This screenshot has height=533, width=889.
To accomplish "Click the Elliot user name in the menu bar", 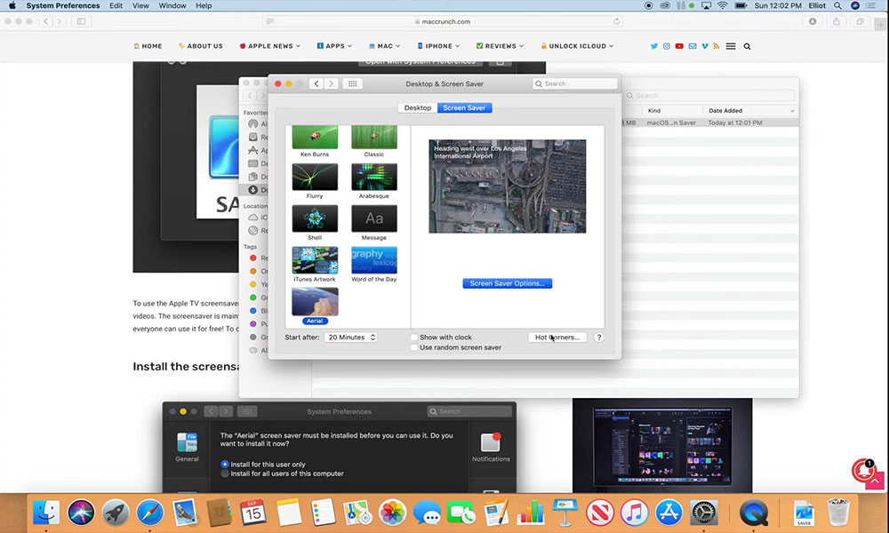I will pyautogui.click(x=817, y=5).
